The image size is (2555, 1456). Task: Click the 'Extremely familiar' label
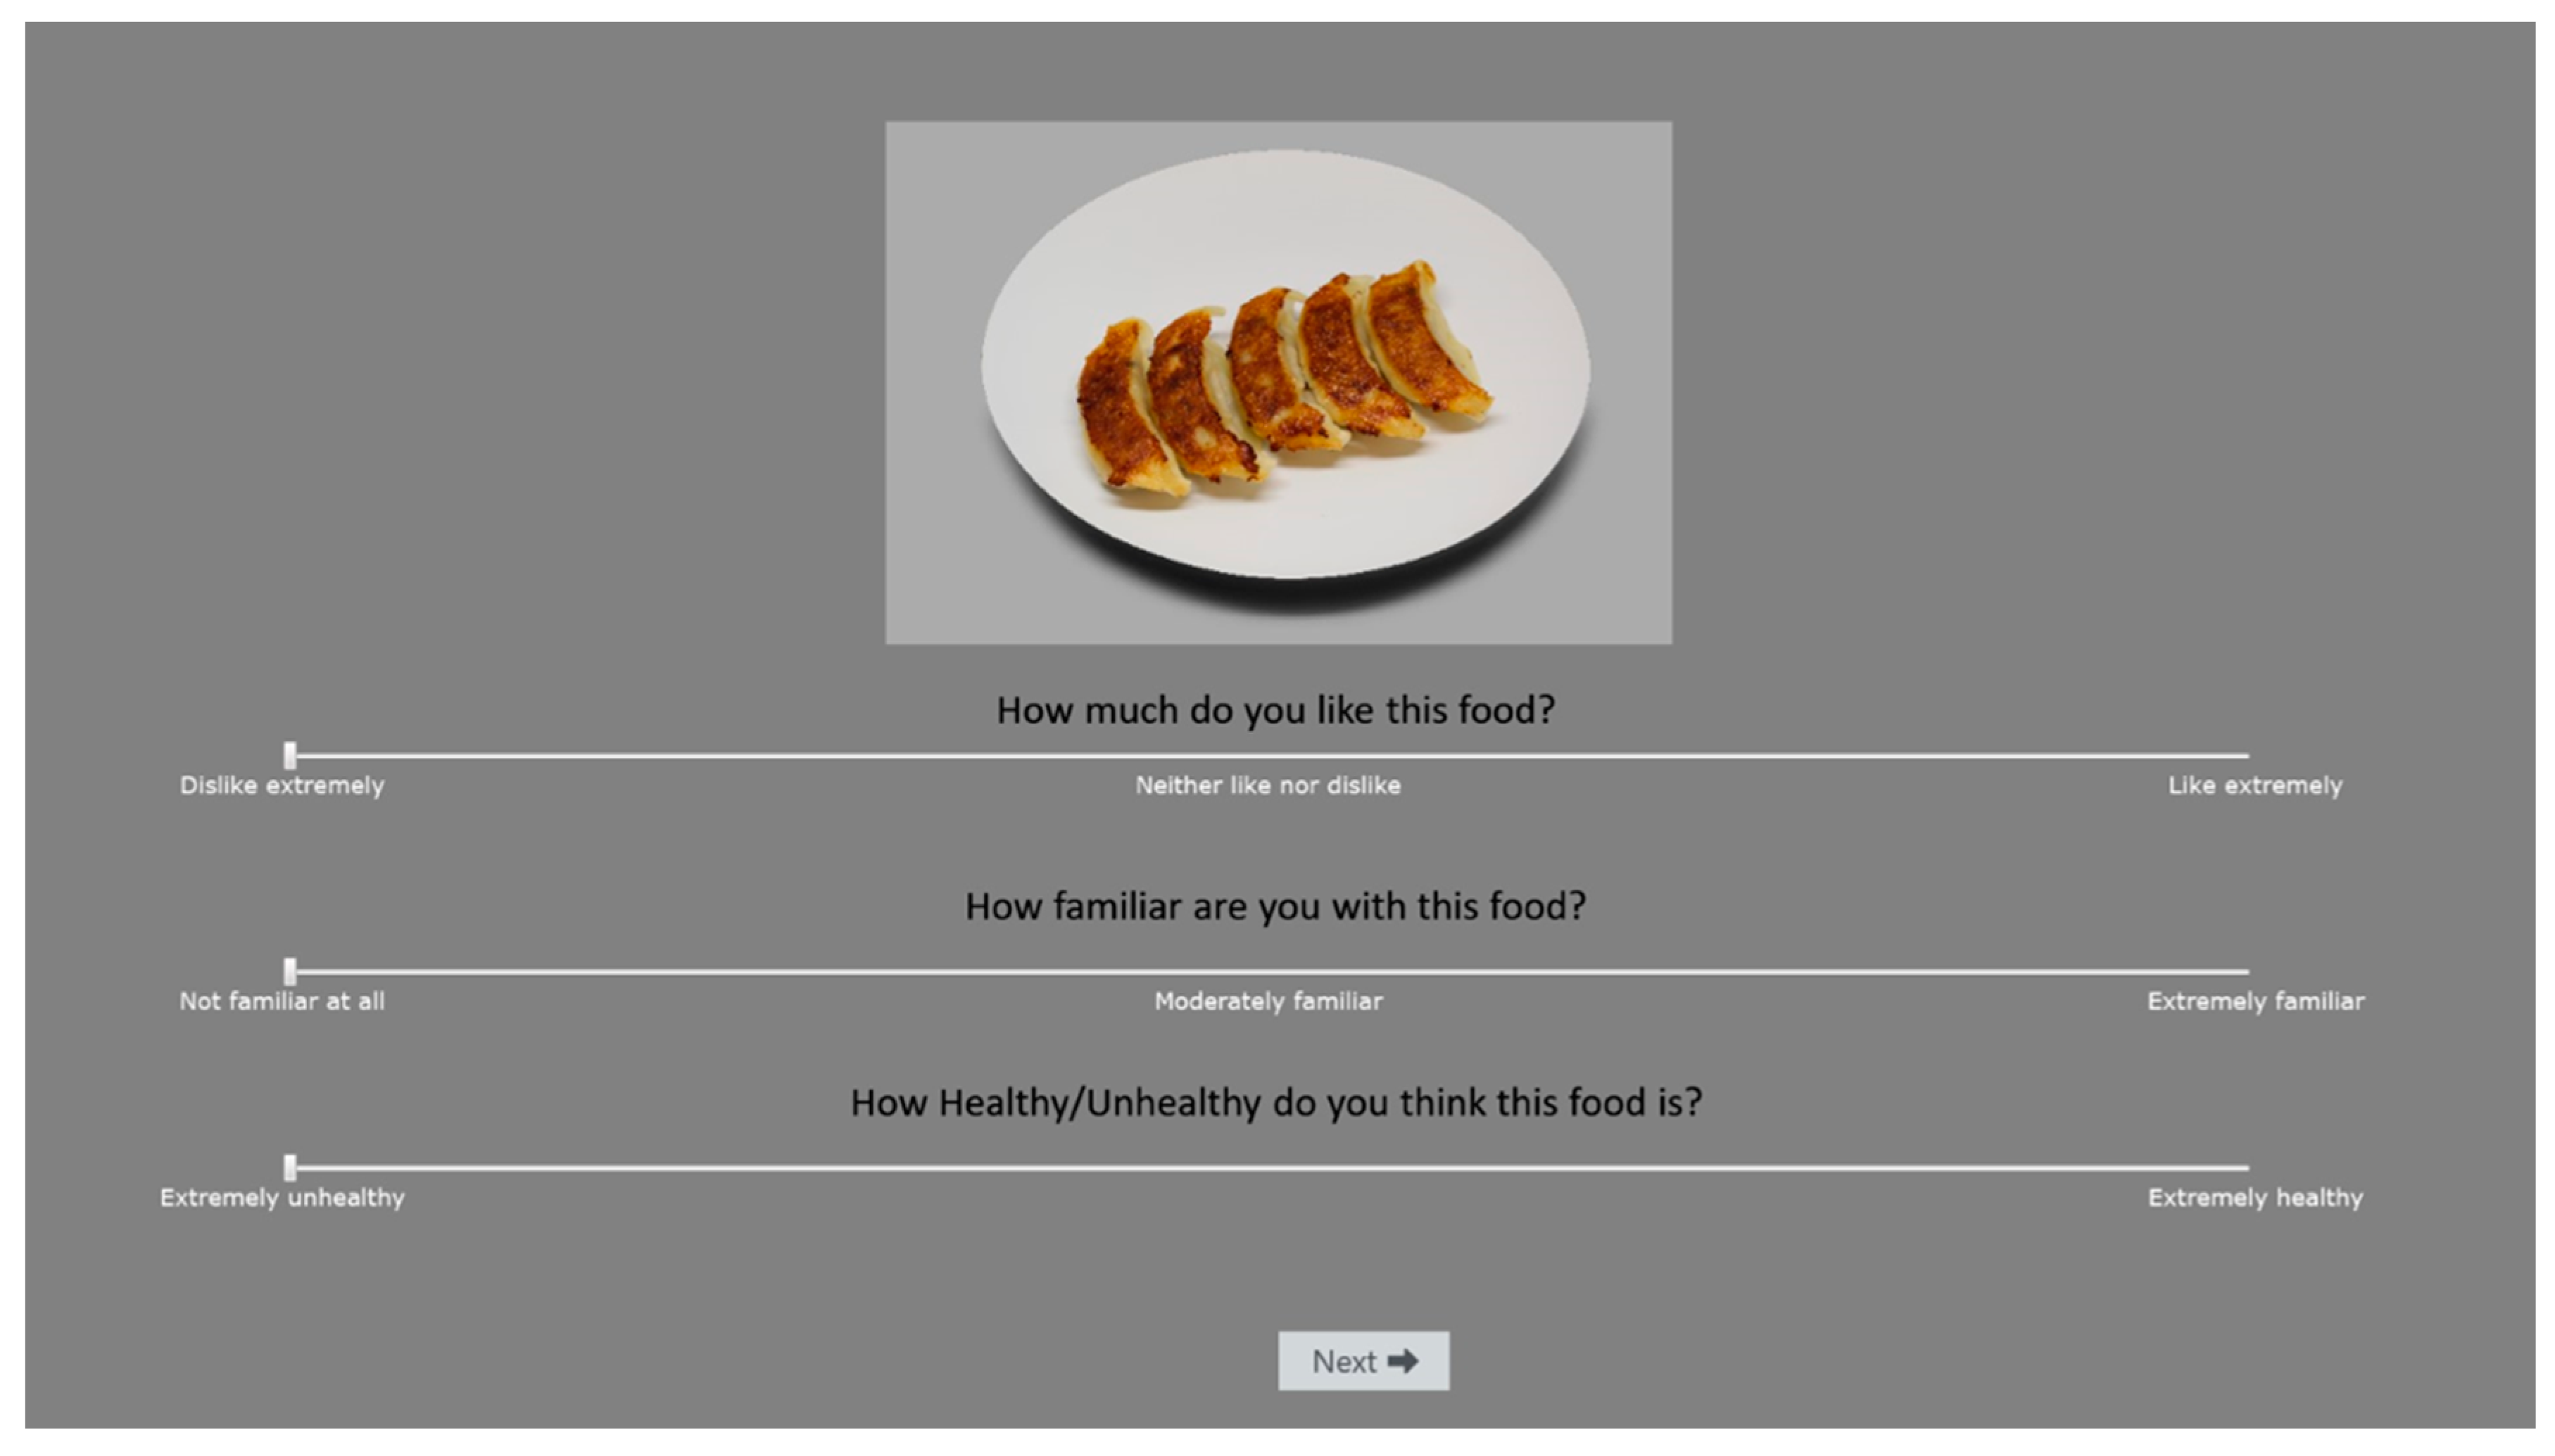click(2255, 1001)
